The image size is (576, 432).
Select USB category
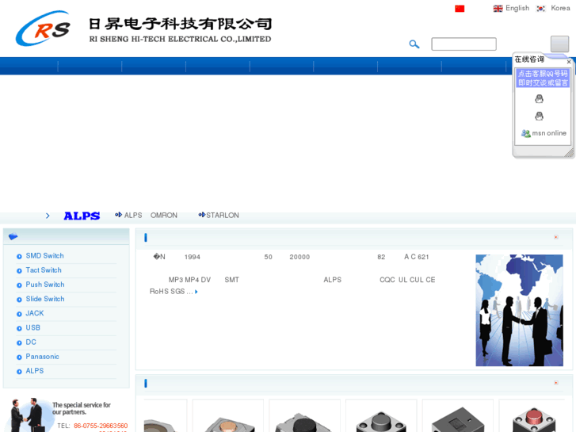pyautogui.click(x=32, y=327)
